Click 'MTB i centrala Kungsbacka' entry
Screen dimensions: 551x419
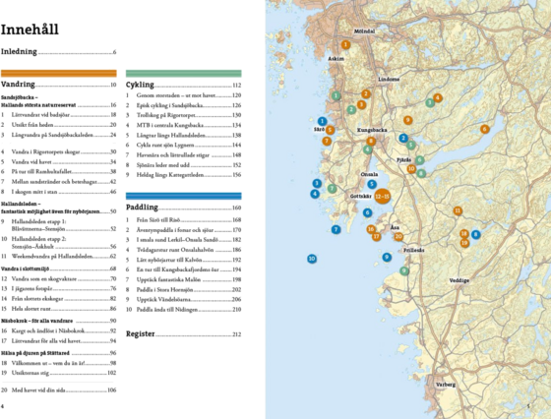coord(183,125)
